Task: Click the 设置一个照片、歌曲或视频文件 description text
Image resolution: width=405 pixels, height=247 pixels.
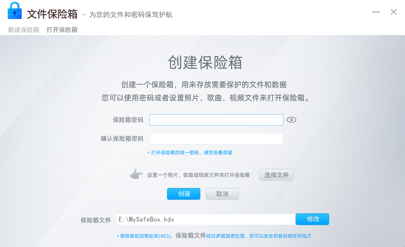Action: pos(198,175)
